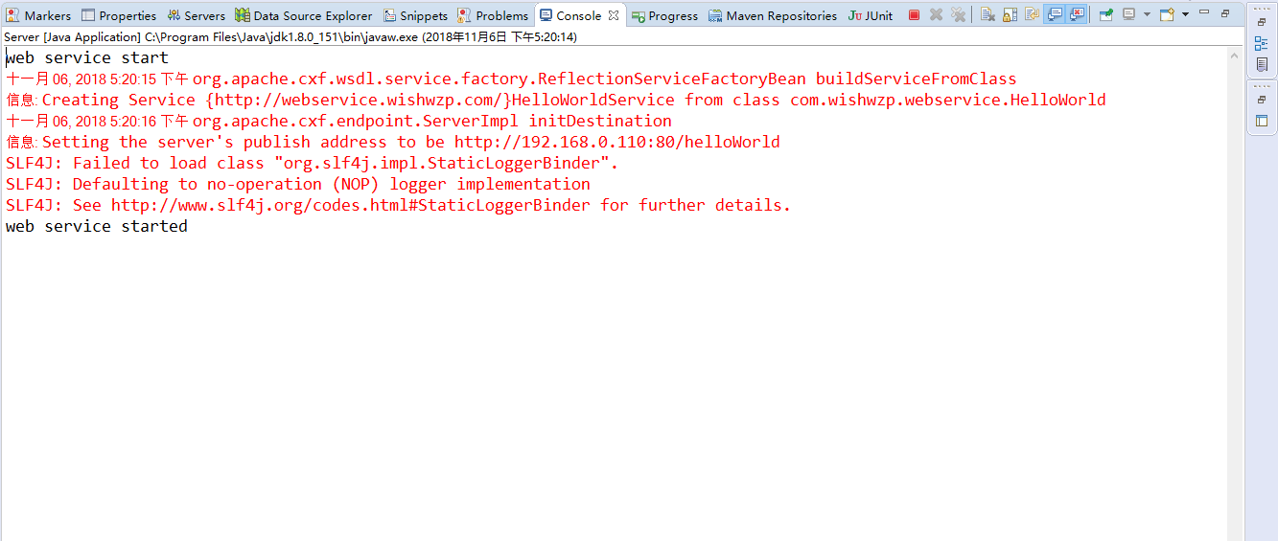Open Display Selected Console dropdown arrow
Image resolution: width=1278 pixels, height=541 pixels.
[1147, 14]
